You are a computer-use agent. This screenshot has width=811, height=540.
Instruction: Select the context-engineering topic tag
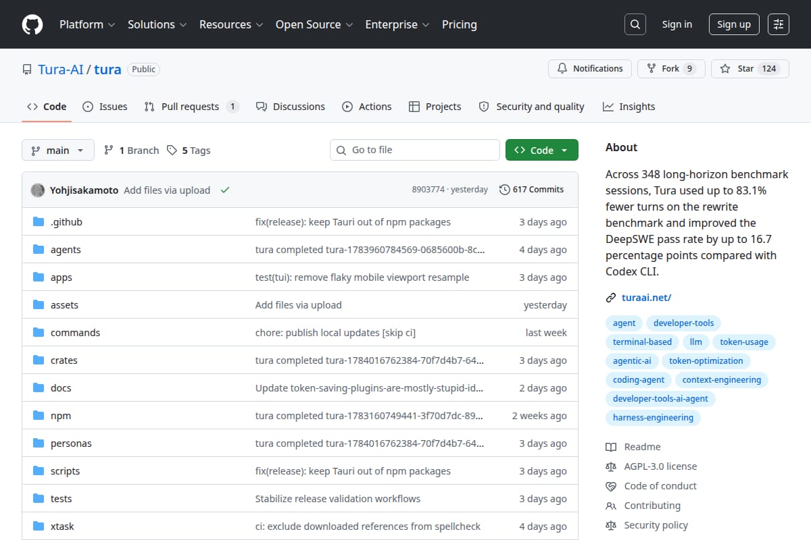pos(722,380)
